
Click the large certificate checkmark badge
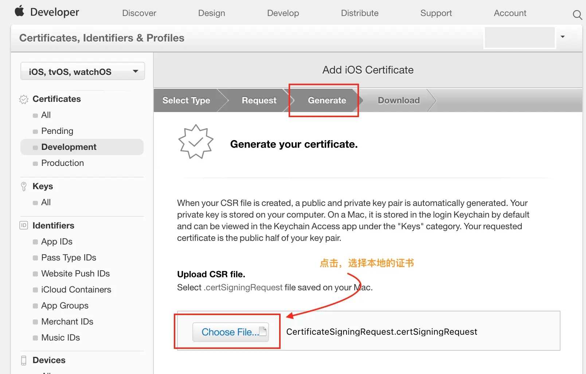coord(196,142)
